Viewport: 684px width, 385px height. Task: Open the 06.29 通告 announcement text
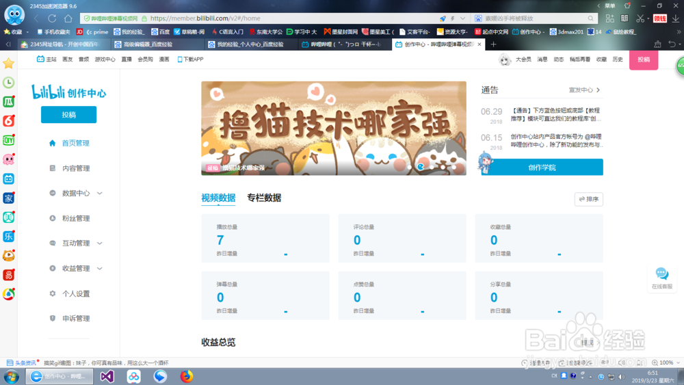[555, 115]
